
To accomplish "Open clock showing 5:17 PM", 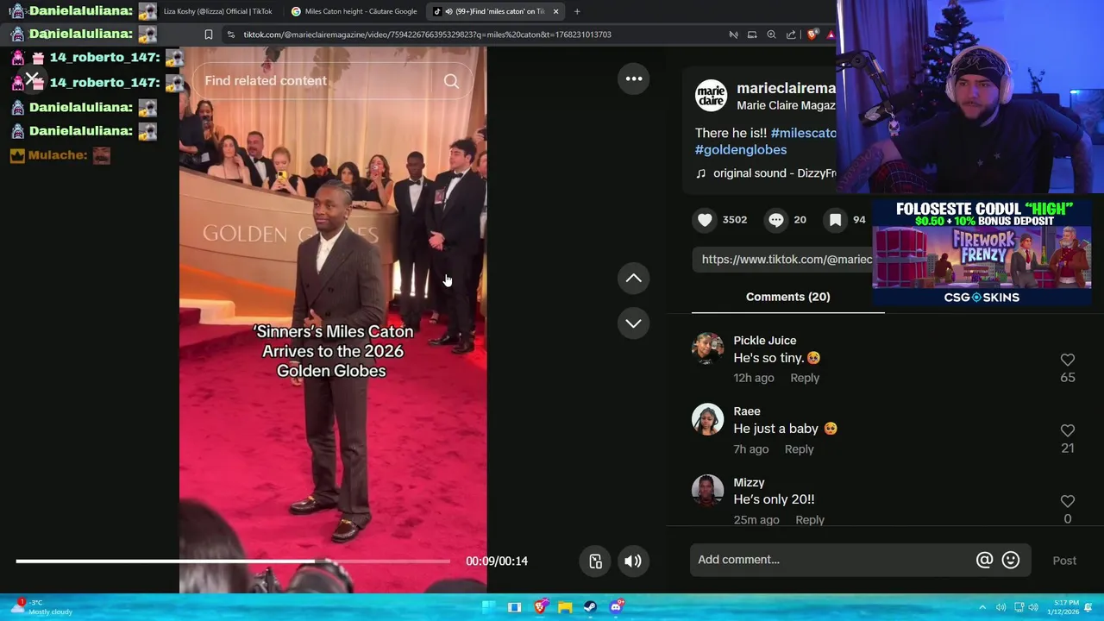I will point(1065,607).
